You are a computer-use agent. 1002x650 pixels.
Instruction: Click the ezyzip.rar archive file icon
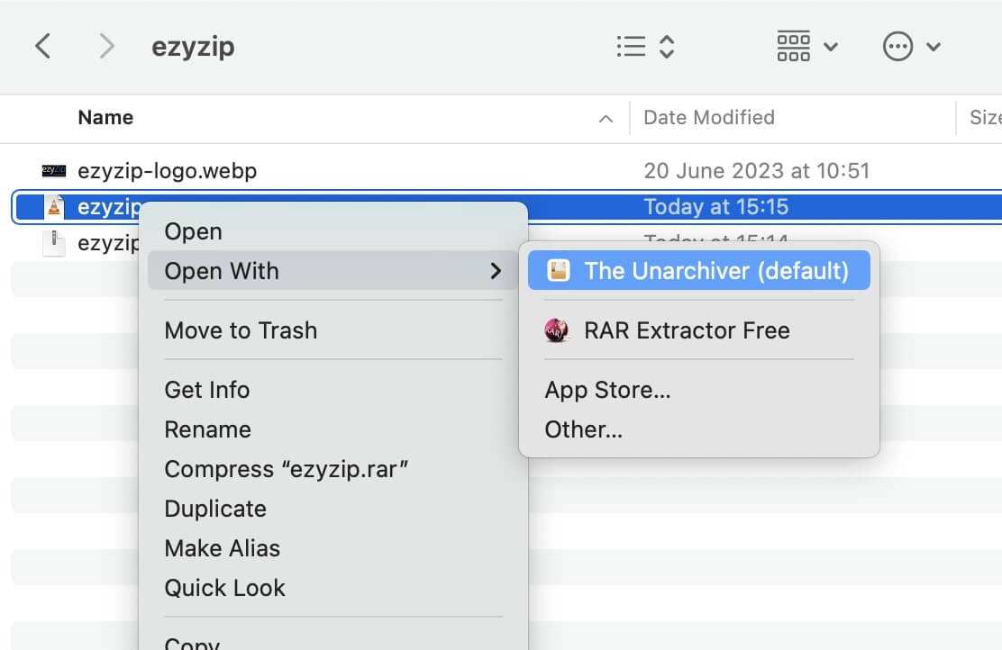click(x=52, y=206)
